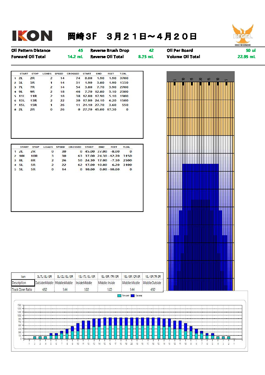Select the T.OIL 3150 cell in reverse row 2
265x375 pixels.
(x=127, y=156)
